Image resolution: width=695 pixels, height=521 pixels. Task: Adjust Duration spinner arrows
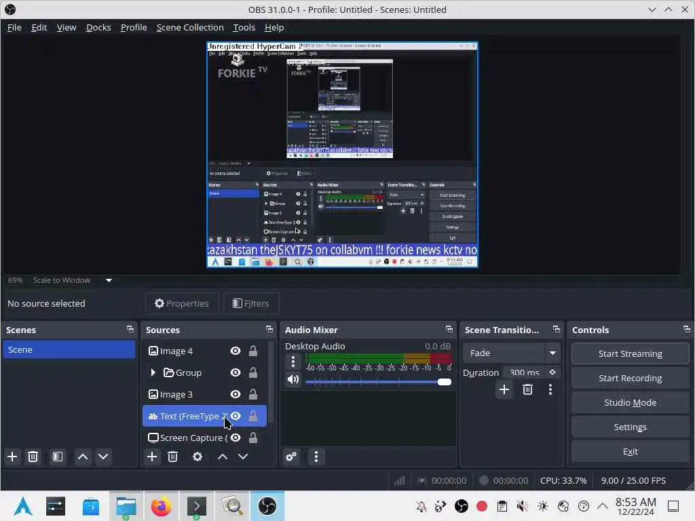tap(552, 372)
